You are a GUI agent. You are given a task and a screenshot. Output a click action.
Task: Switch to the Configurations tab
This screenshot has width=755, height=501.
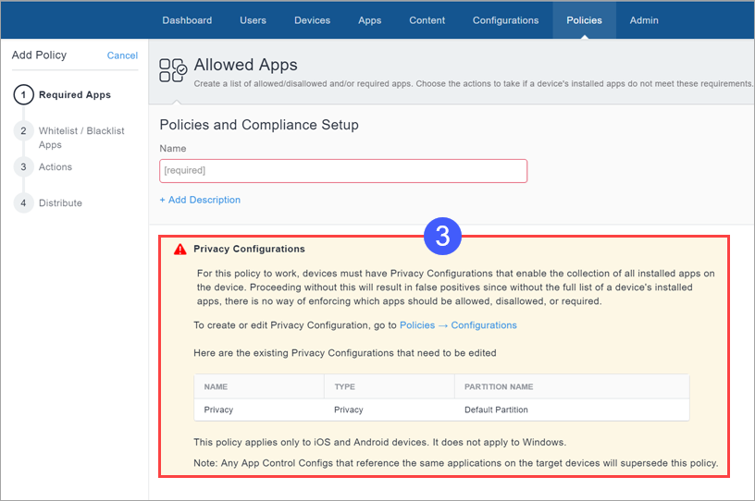(x=505, y=20)
